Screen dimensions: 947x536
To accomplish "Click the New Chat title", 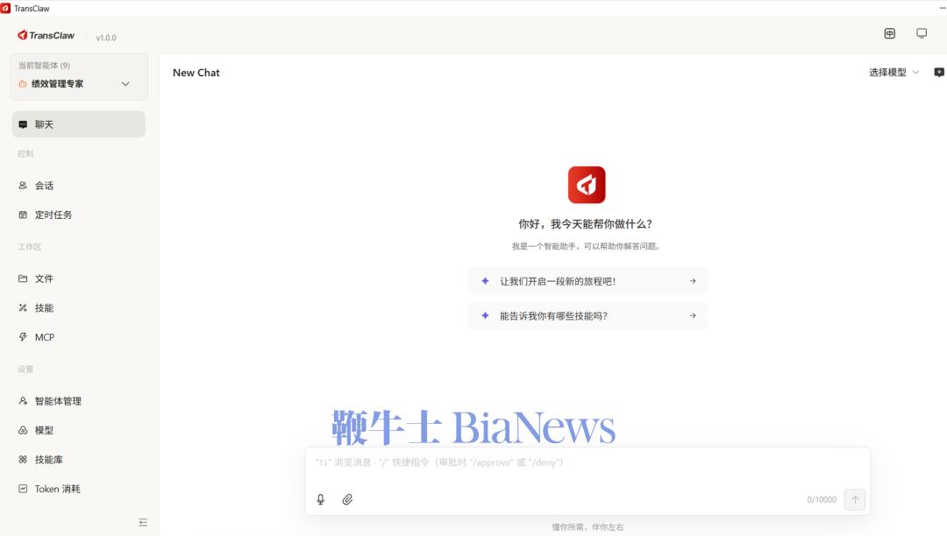I will pyautogui.click(x=196, y=73).
